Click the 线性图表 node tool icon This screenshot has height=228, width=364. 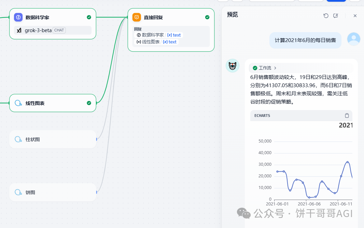pos(18,103)
